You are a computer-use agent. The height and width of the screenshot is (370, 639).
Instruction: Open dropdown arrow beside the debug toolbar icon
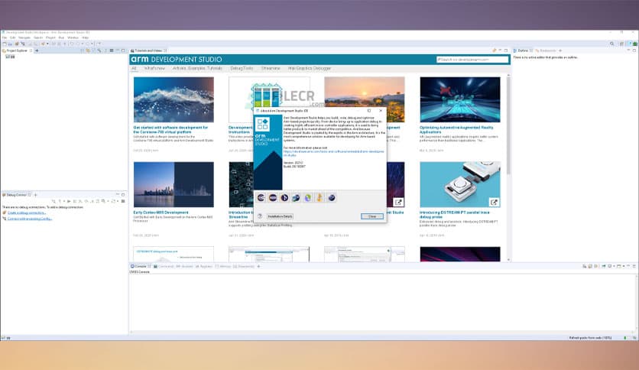tap(47, 44)
